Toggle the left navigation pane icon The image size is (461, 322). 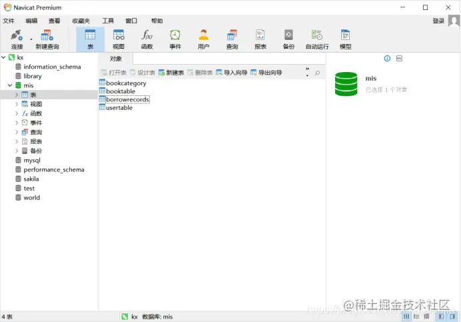pyautogui.click(x=441, y=317)
